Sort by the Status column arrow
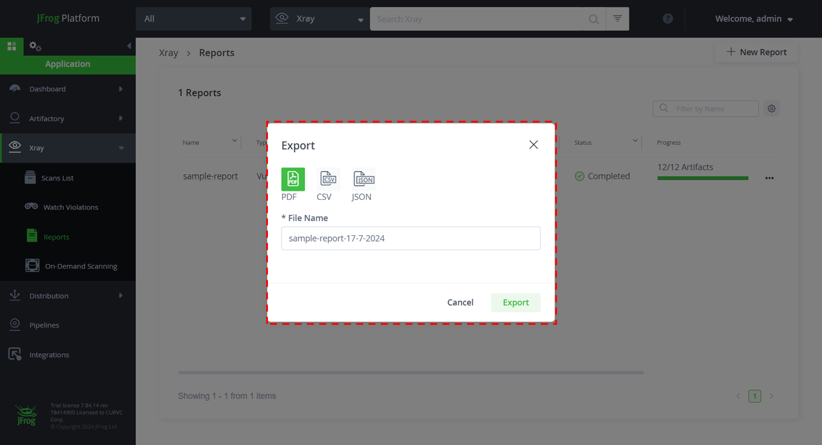 pos(635,141)
